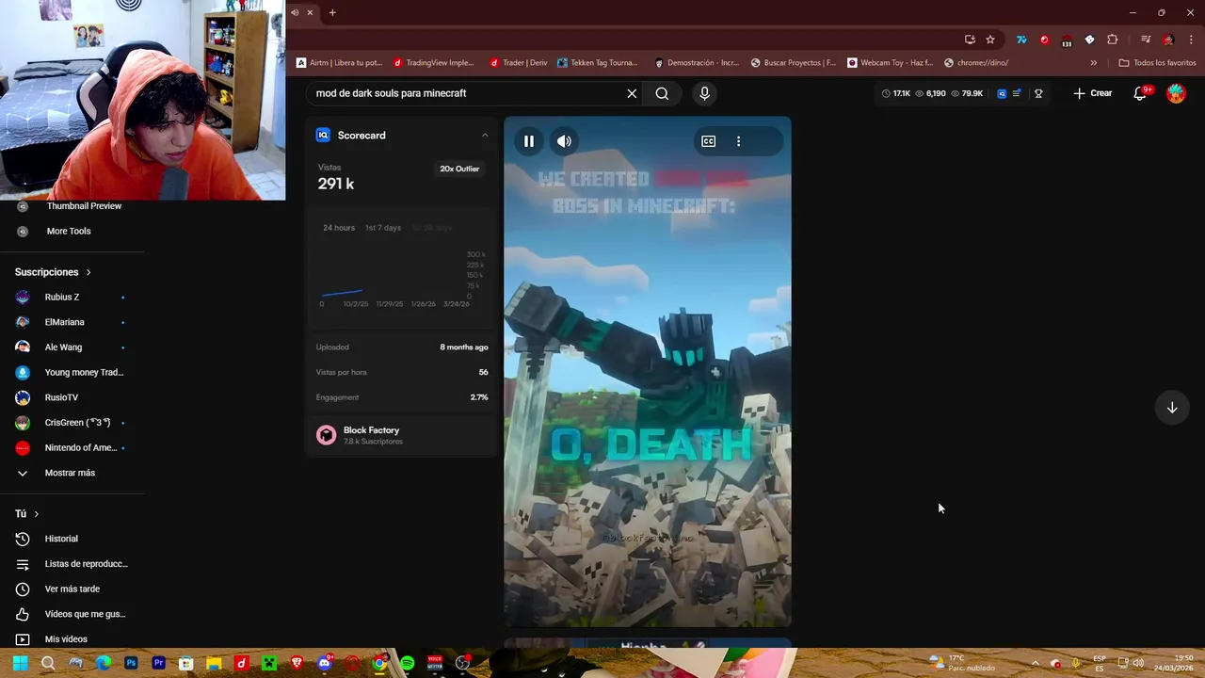
Task: Click the vidIQ trophy icon
Action: (1038, 93)
